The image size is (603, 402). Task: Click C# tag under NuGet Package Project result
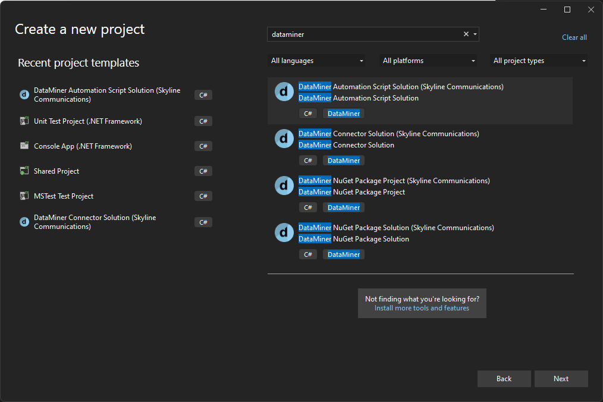tap(308, 208)
